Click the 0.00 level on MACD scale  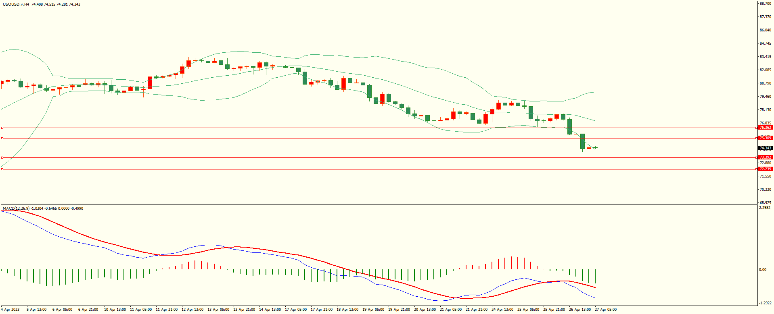763,270
